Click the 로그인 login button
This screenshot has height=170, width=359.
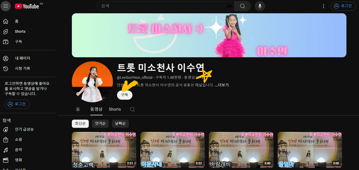[343, 6]
